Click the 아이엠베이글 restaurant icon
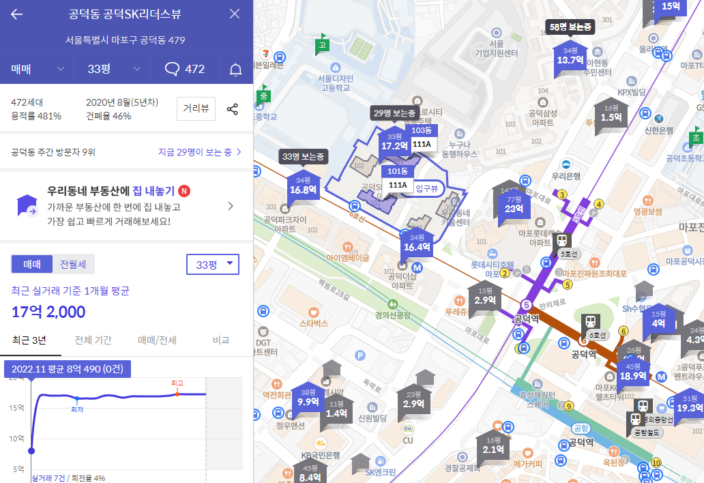Viewport: 704px width, 483px height. [347, 247]
